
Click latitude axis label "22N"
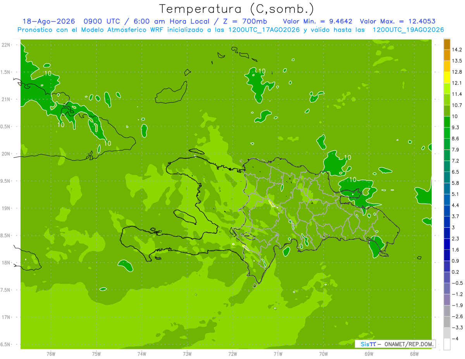(x=6, y=45)
